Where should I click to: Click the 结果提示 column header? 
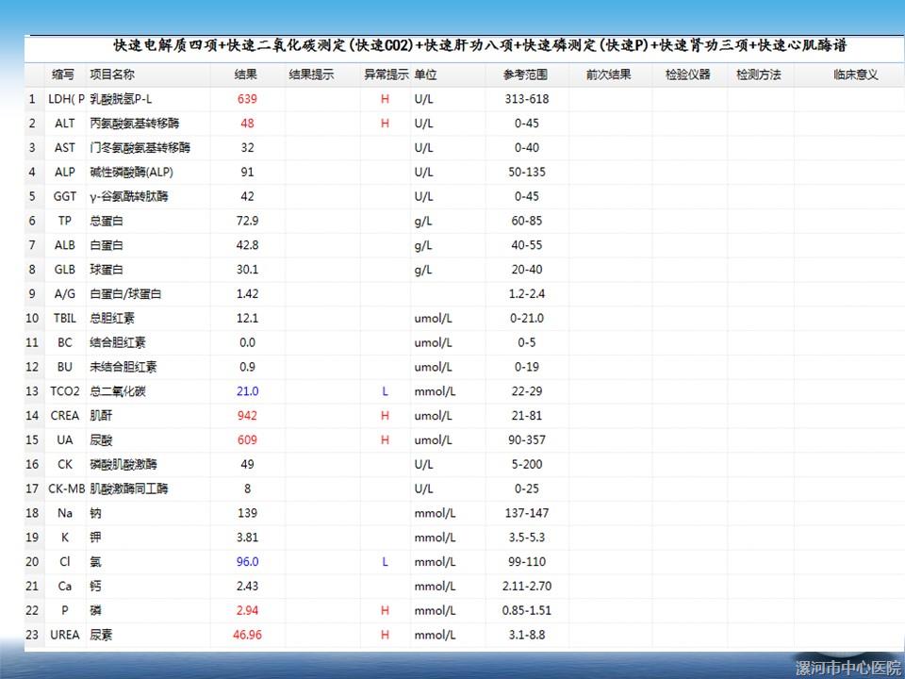point(311,75)
